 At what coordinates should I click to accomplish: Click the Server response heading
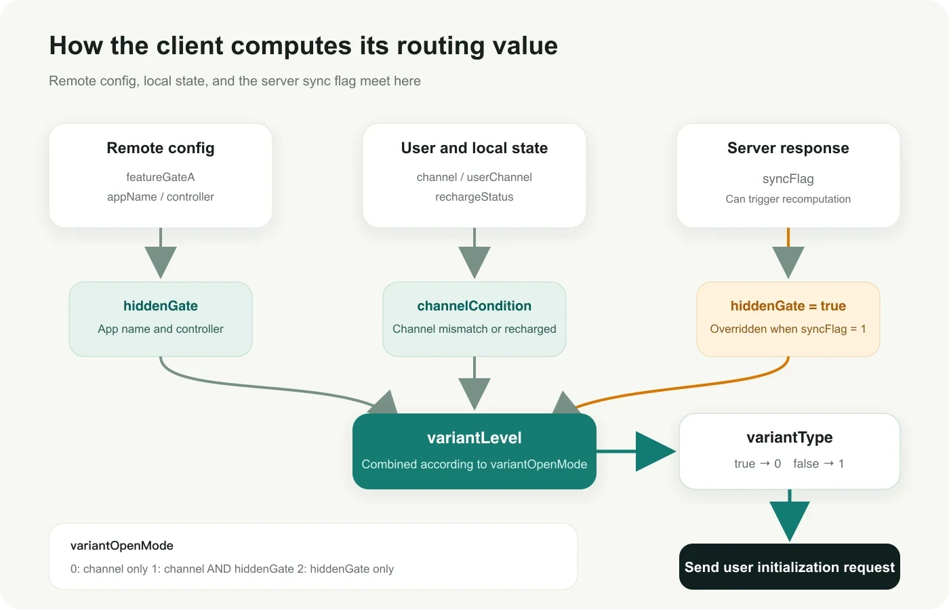click(x=788, y=148)
